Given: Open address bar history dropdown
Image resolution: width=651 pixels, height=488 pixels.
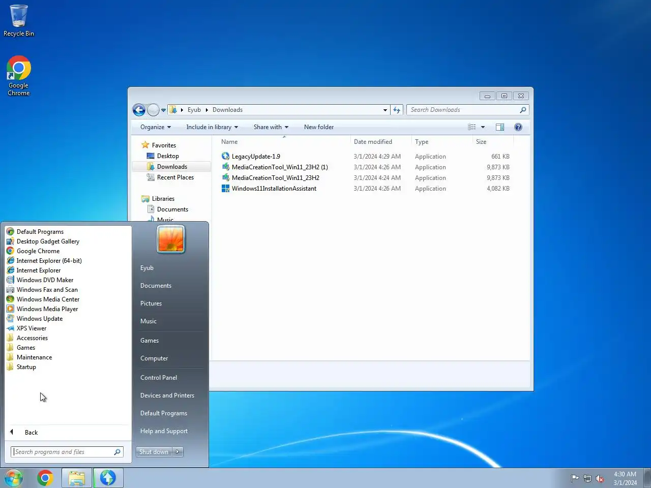Looking at the screenshot, I should (x=385, y=110).
